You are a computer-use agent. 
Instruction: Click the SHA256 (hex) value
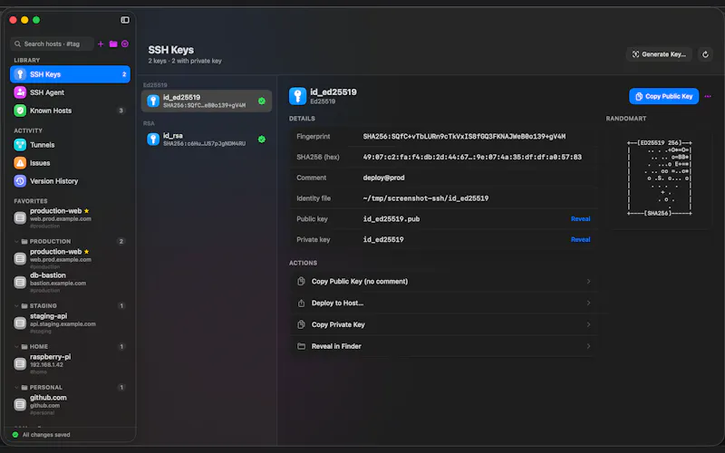(472, 157)
